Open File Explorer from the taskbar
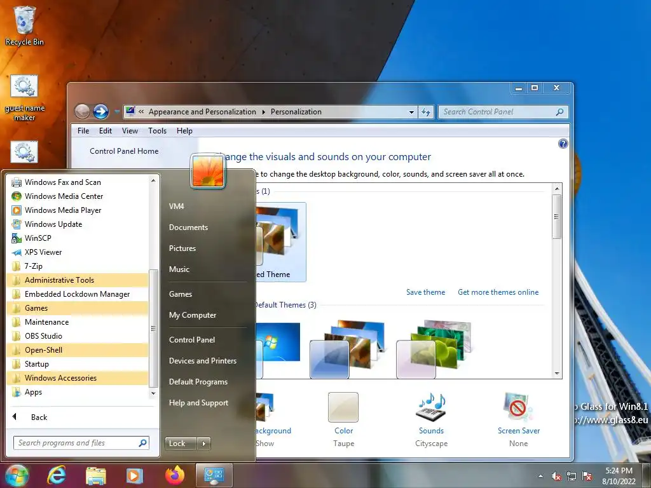Image resolution: width=651 pixels, height=488 pixels. click(95, 475)
